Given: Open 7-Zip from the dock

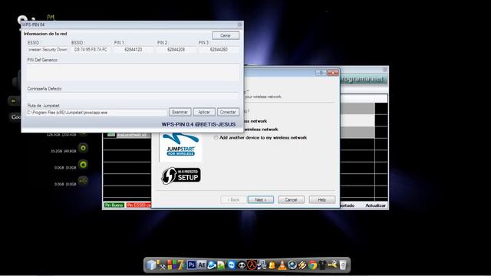Looking at the screenshot, I should (181, 265).
